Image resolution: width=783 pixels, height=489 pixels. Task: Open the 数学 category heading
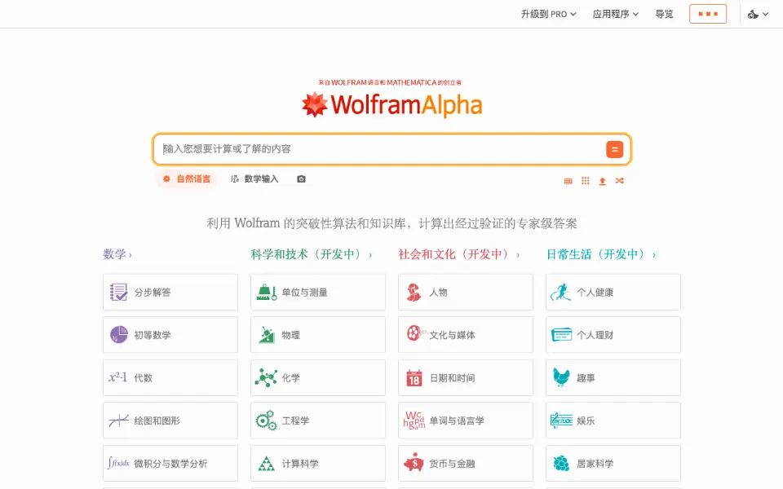pos(117,254)
